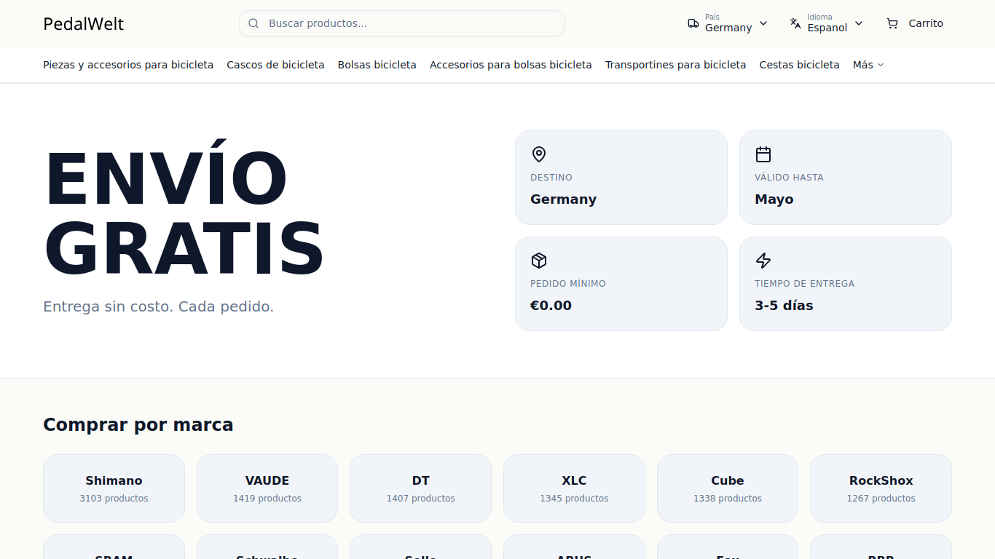
Task: Open the Carrito link
Action: (915, 23)
